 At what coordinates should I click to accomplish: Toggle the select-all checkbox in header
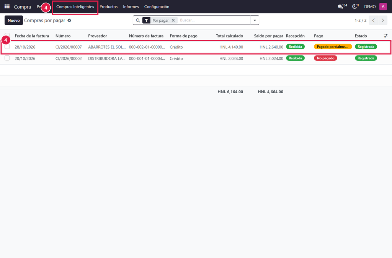click(x=7, y=35)
